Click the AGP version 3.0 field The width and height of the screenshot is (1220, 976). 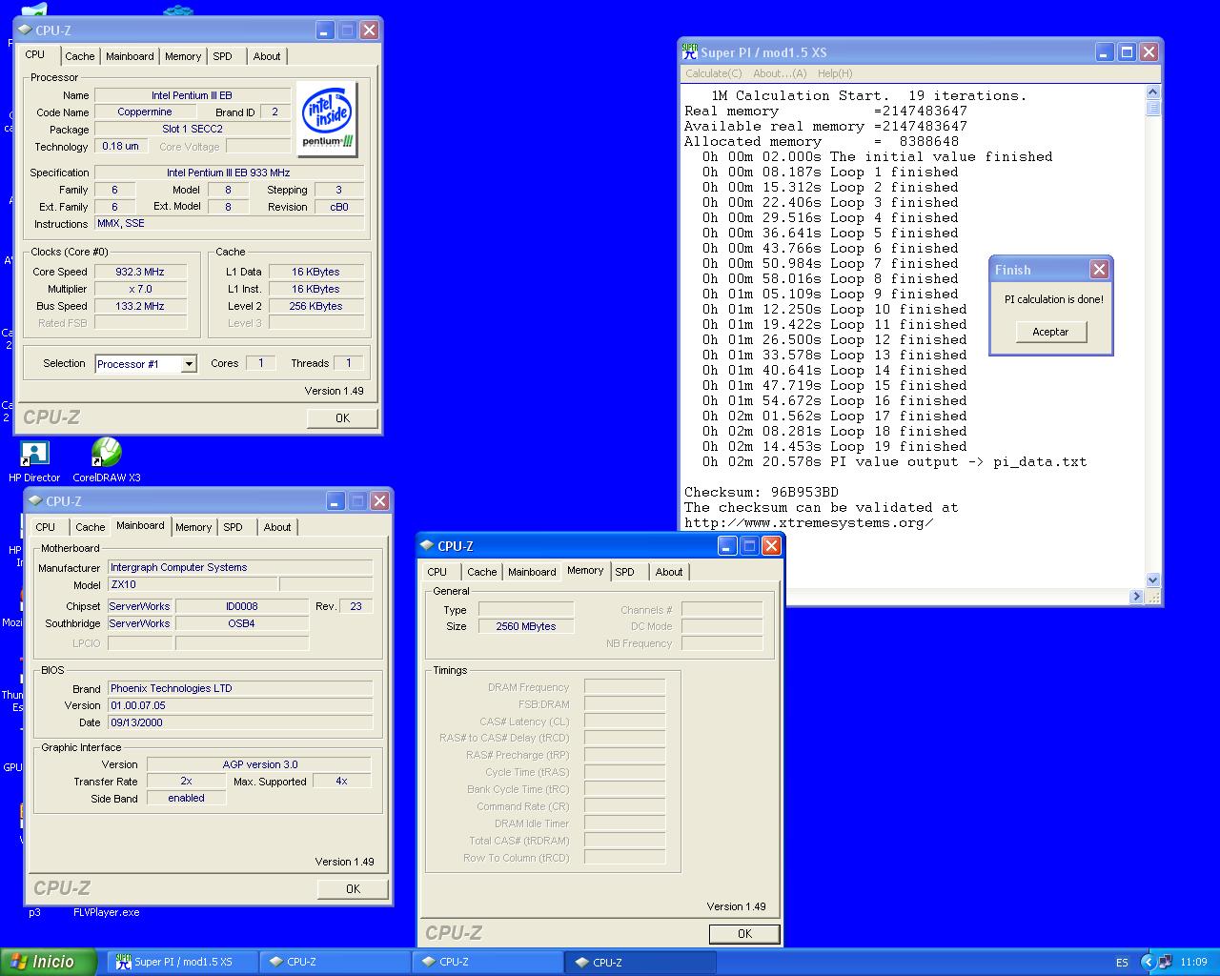(259, 764)
